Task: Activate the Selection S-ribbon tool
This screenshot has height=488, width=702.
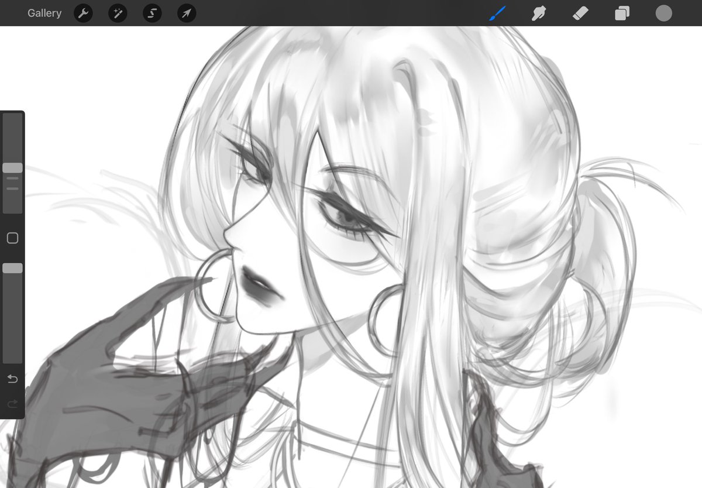Action: tap(152, 13)
